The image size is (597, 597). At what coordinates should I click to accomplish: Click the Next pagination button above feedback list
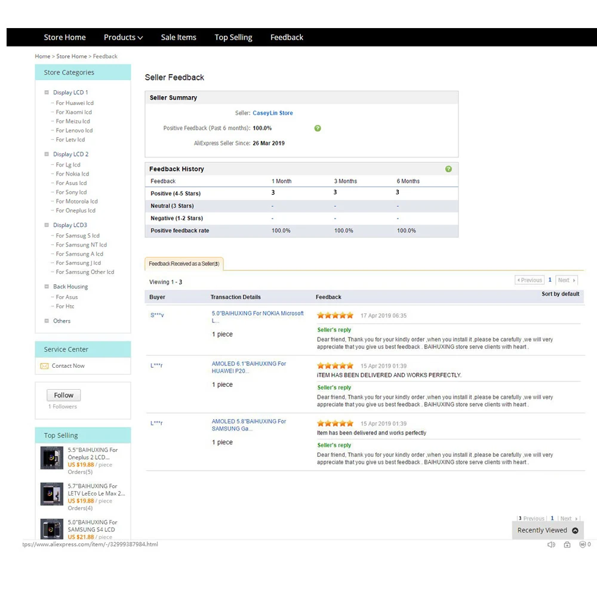pyautogui.click(x=567, y=280)
